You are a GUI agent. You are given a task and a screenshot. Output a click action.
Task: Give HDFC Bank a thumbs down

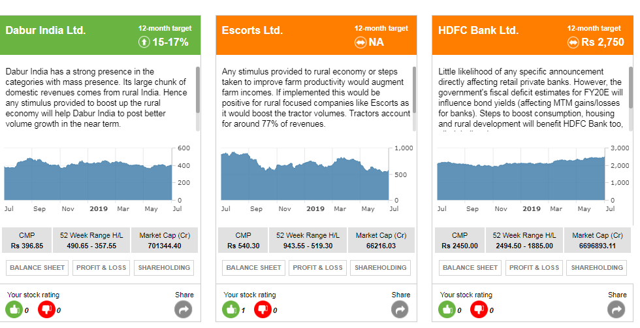[479, 309]
